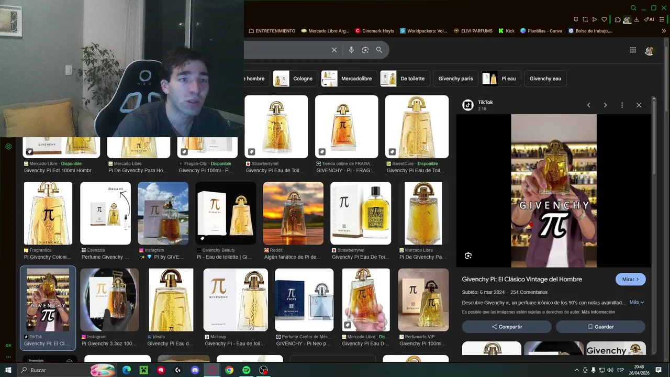Open TikTok source icon in preview header
The width and height of the screenshot is (670, 377).
click(x=468, y=105)
